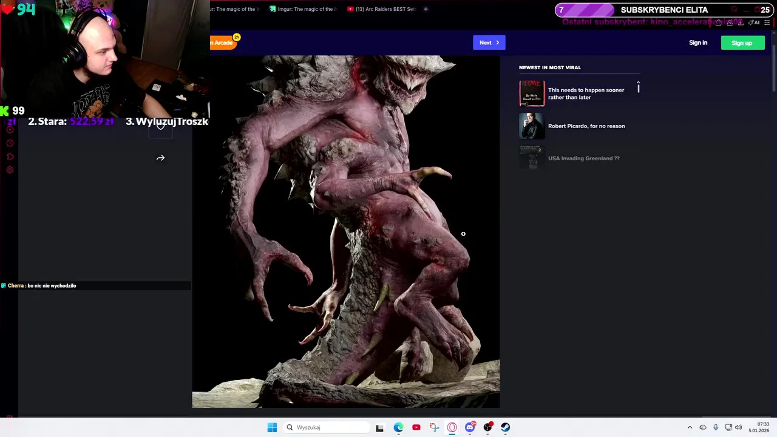
Task: Open a new browser tab with plus
Action: coord(426,9)
